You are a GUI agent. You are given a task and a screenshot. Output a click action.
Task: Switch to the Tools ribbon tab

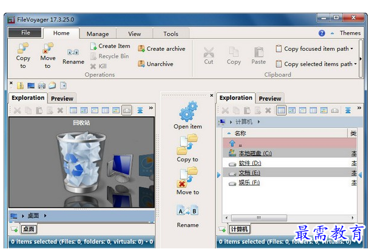pyautogui.click(x=171, y=34)
